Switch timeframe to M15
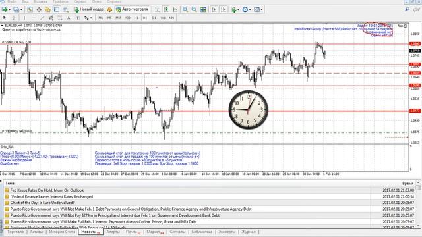422x237 pixels. pos(119,18)
